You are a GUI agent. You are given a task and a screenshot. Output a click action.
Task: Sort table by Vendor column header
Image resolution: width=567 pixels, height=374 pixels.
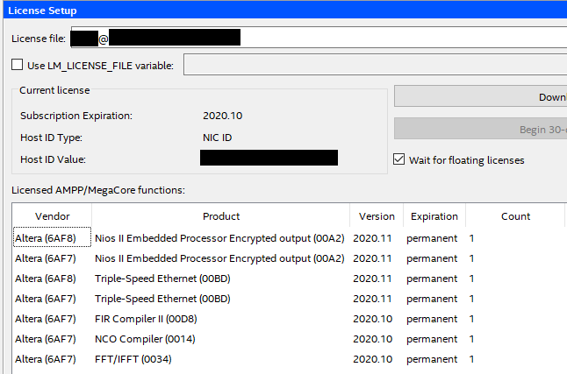[x=52, y=215]
